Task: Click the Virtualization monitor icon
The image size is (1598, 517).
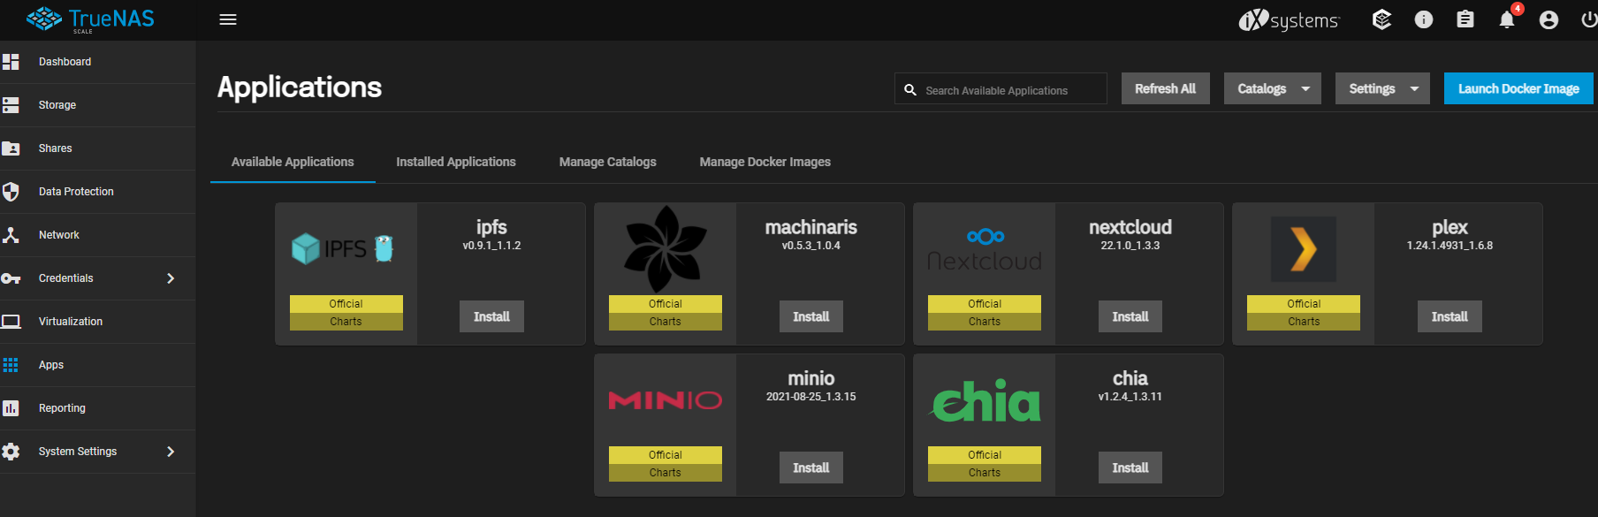Action: pyautogui.click(x=11, y=322)
